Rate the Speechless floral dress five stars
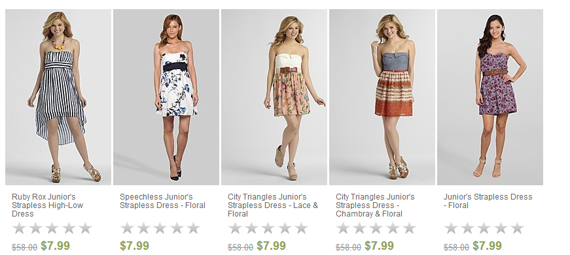The height and width of the screenshot is (255, 570). click(x=194, y=228)
